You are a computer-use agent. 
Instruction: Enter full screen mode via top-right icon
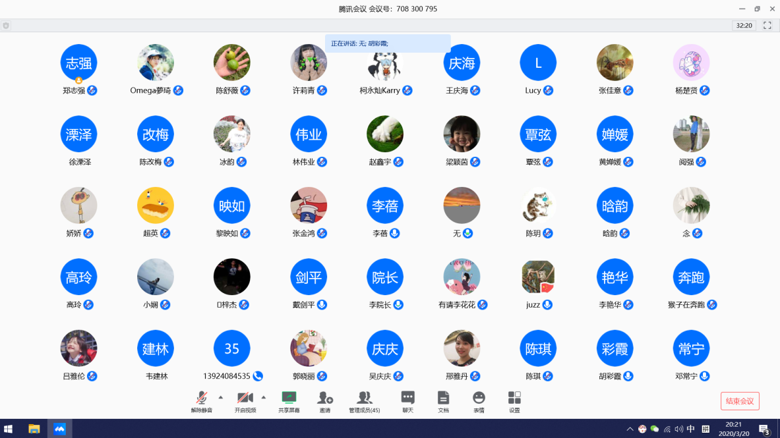(x=767, y=26)
